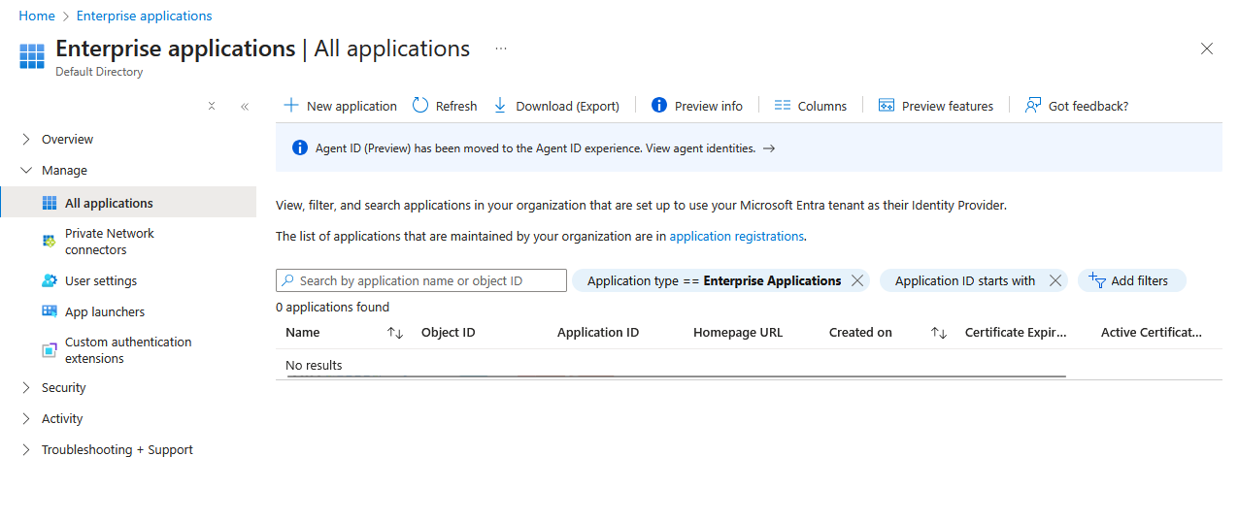
Task: Remove the Application type filter
Action: (x=856, y=280)
